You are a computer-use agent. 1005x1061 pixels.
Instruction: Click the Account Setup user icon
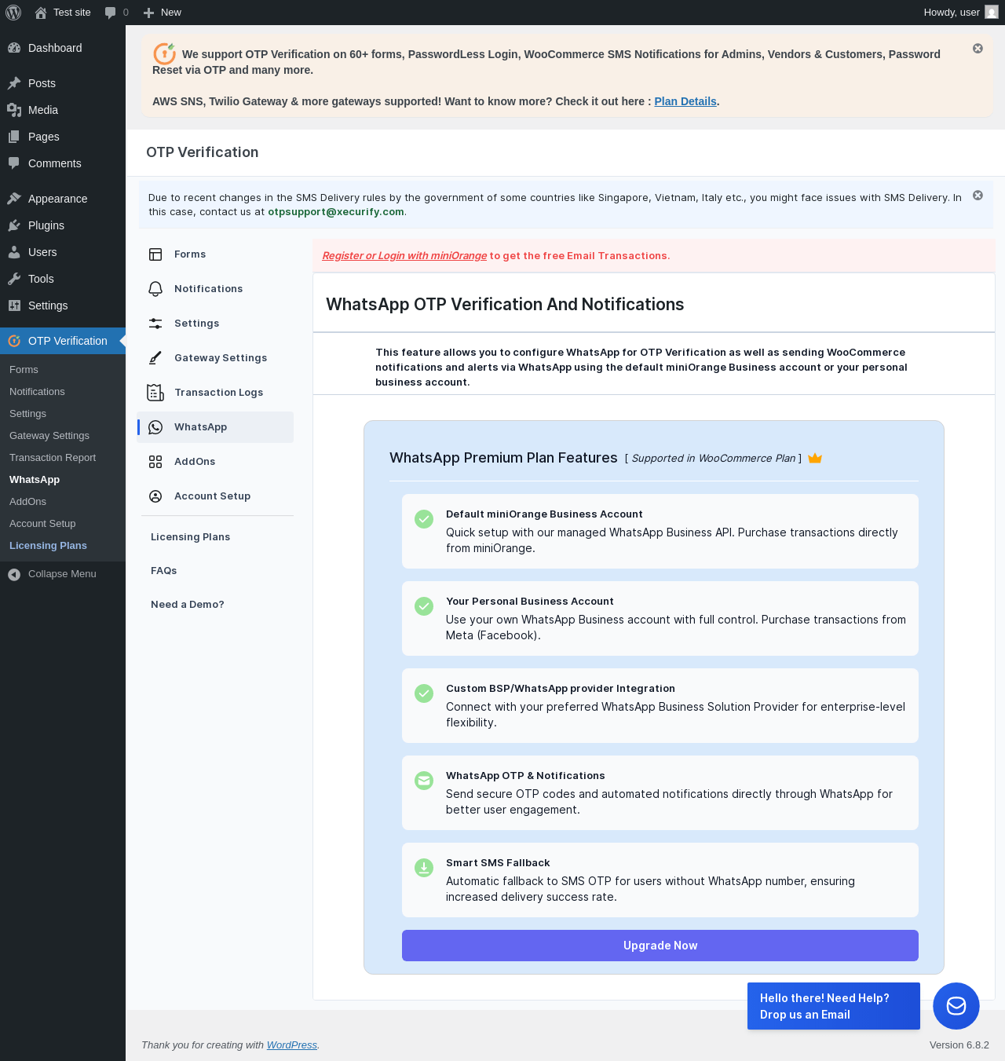pyautogui.click(x=155, y=496)
